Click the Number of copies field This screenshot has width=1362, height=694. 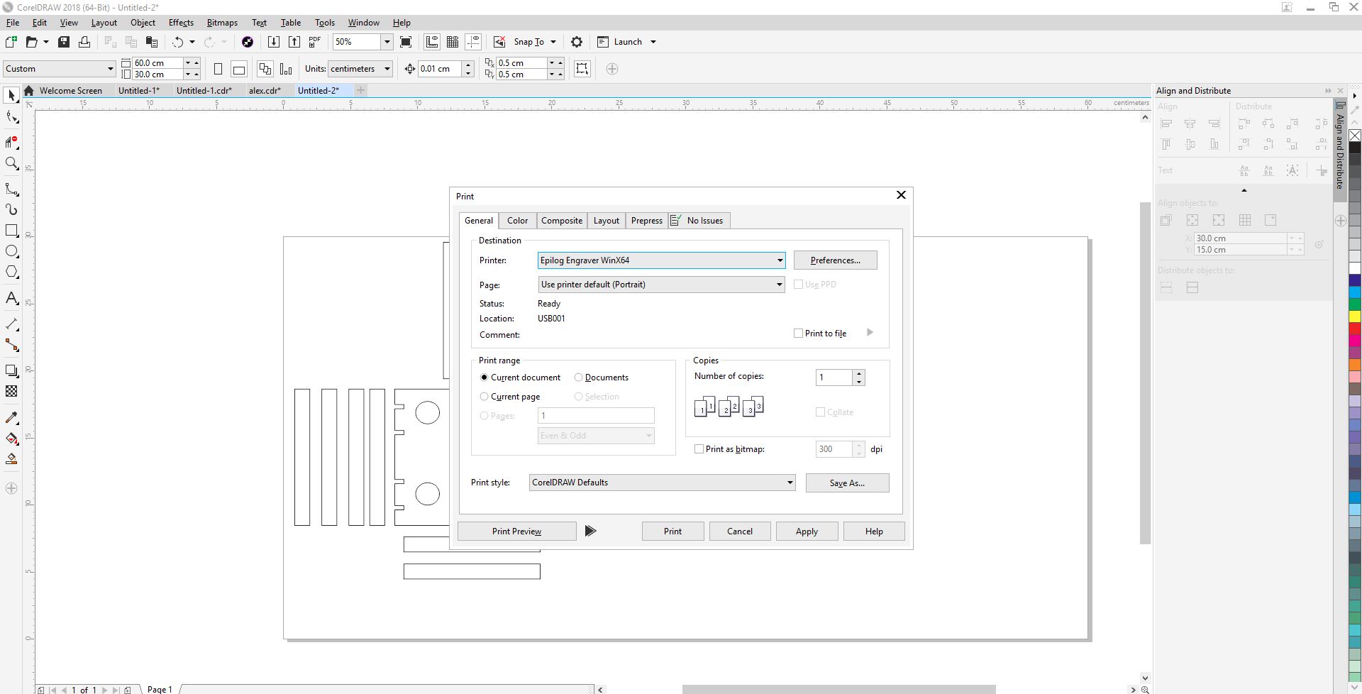click(x=834, y=378)
